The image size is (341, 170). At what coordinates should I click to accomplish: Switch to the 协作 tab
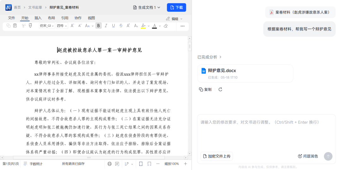pos(78,18)
